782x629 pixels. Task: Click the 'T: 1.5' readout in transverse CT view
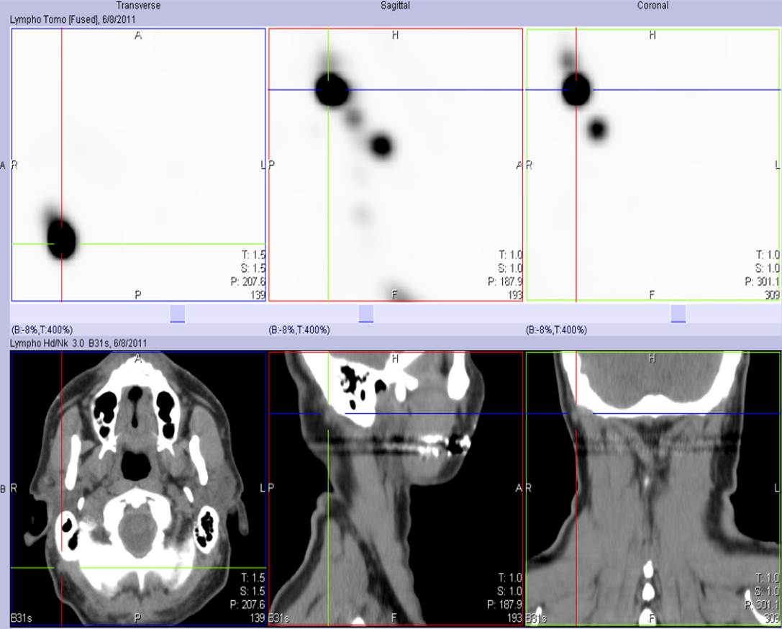(253, 578)
